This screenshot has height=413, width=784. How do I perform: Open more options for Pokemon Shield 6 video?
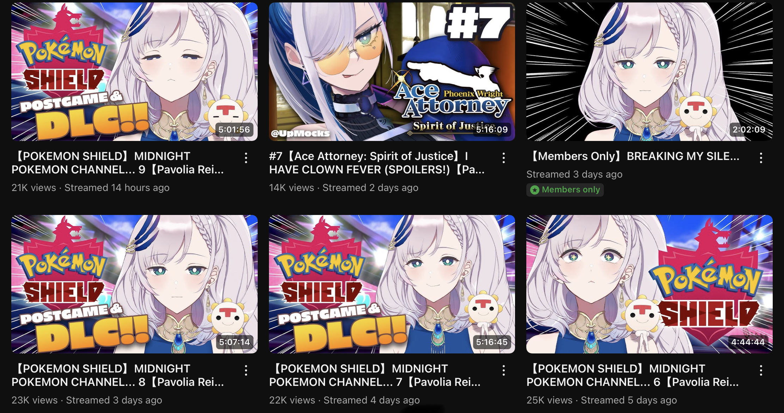pos(761,370)
